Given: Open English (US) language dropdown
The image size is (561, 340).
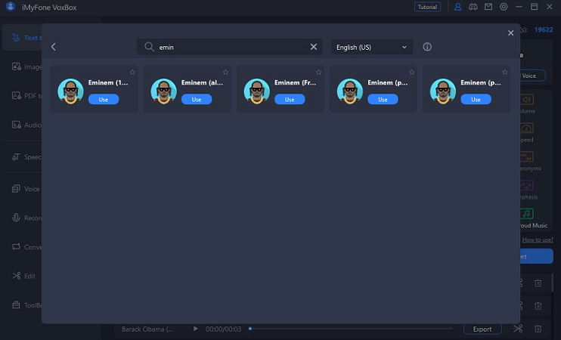Looking at the screenshot, I should coord(372,47).
